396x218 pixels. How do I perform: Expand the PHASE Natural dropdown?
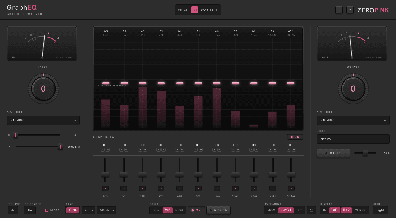tap(353, 139)
